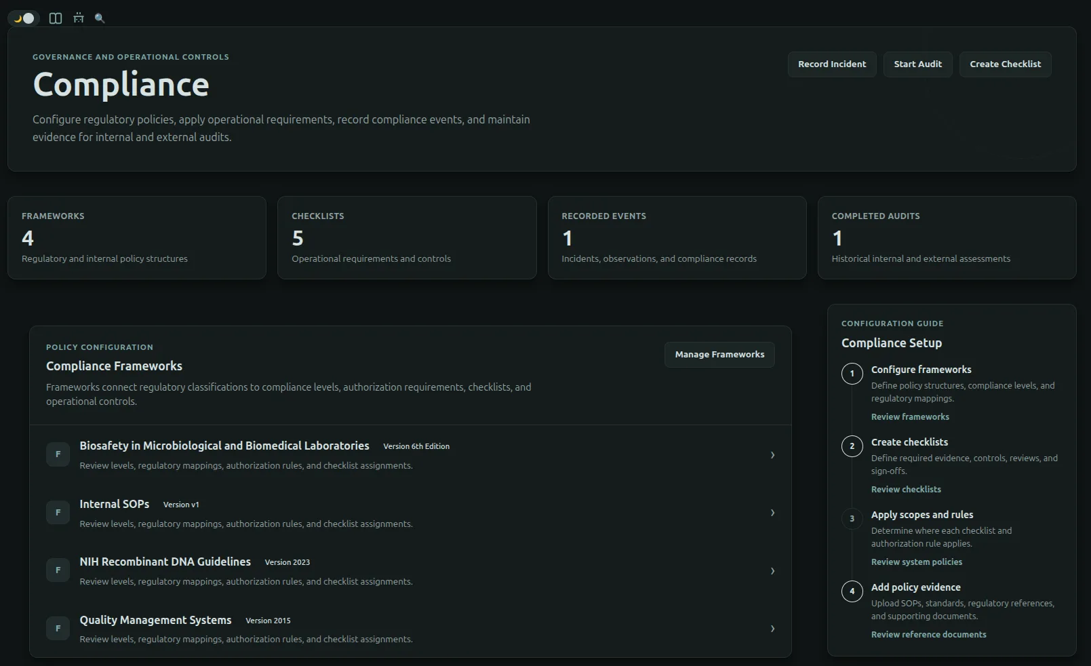Click the Add policy evidence heading
Screen dimensions: 1091x666
[915, 587]
